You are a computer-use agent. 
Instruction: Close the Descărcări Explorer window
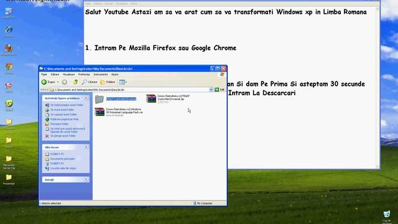[x=224, y=68]
